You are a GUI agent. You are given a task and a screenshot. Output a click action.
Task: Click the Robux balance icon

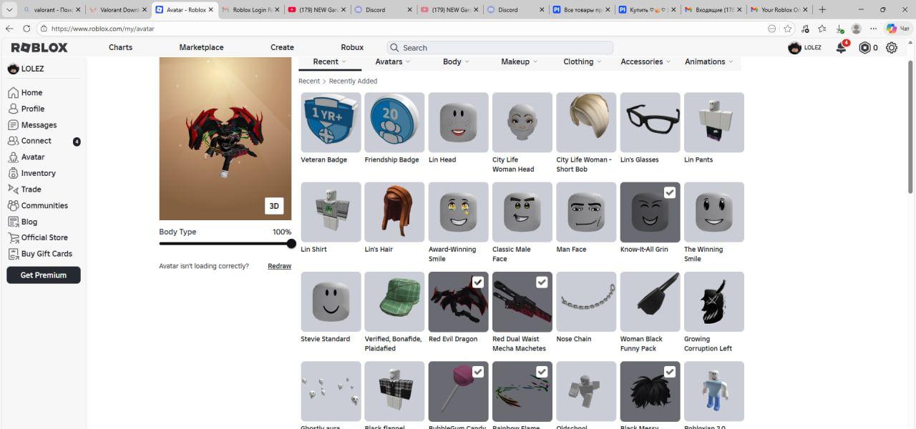tap(864, 48)
